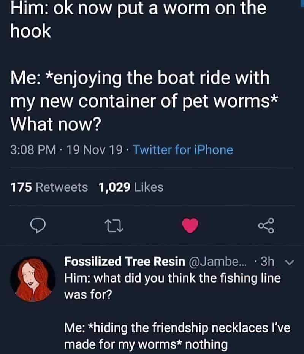Open the Twitter for iPhone link
Screen dimensions: 304x354
pyautogui.click(x=183, y=150)
